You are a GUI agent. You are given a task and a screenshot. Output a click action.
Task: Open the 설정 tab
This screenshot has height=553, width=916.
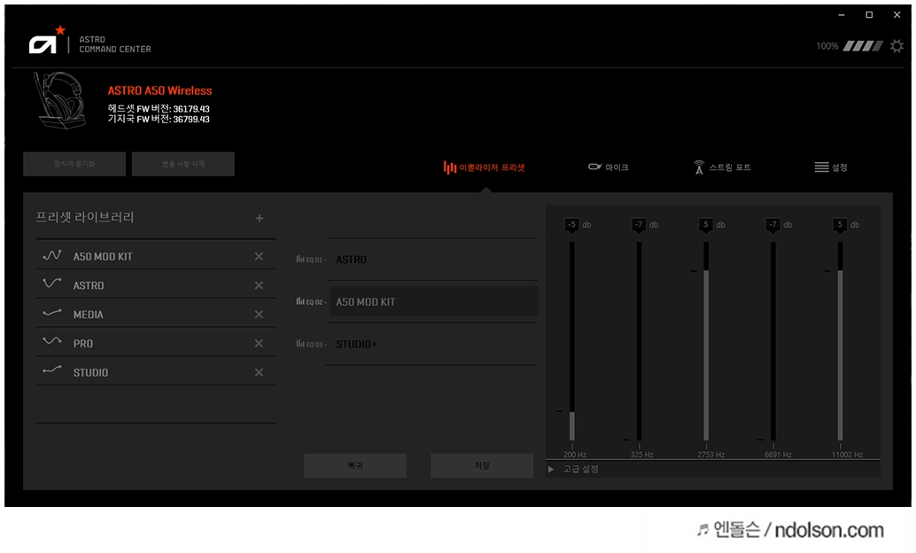click(x=831, y=167)
